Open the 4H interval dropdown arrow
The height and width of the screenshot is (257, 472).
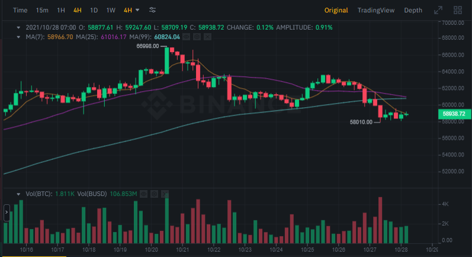point(137,10)
